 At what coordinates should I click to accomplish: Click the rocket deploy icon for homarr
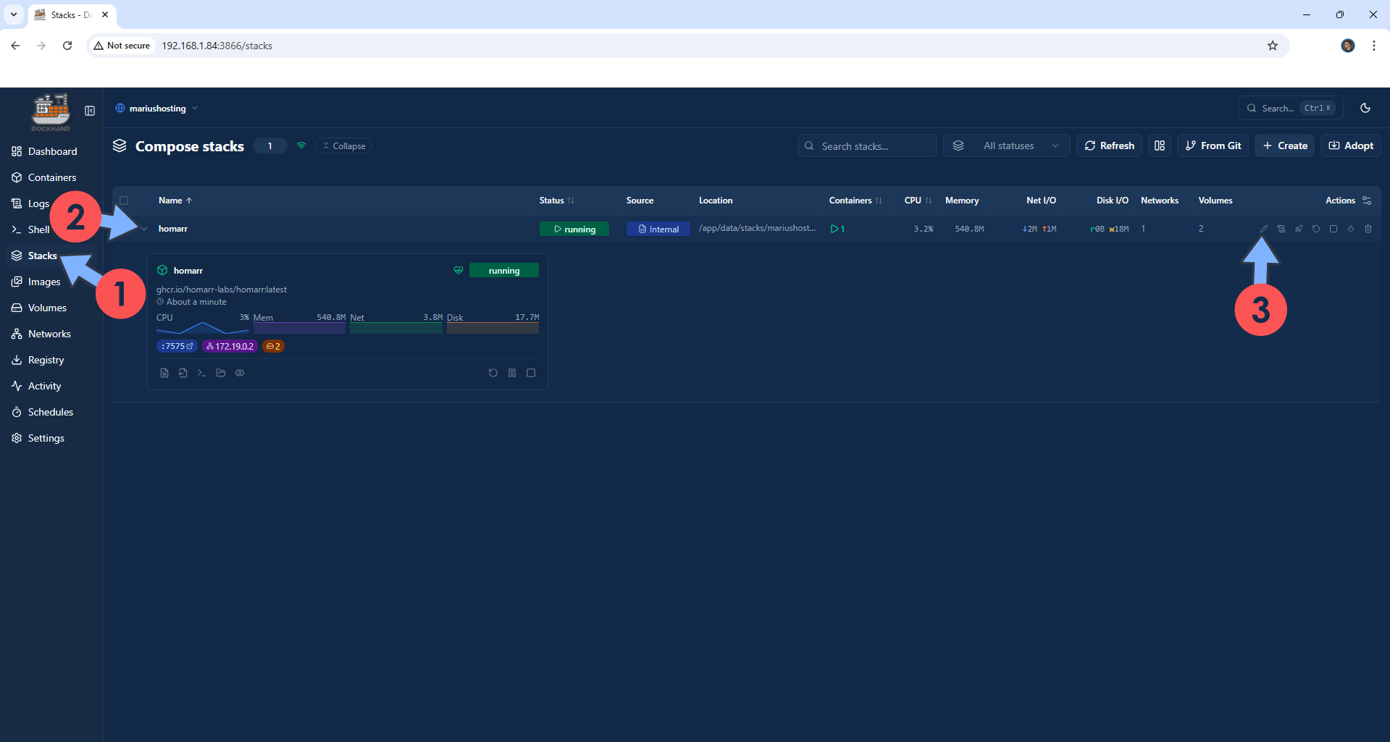click(1299, 229)
